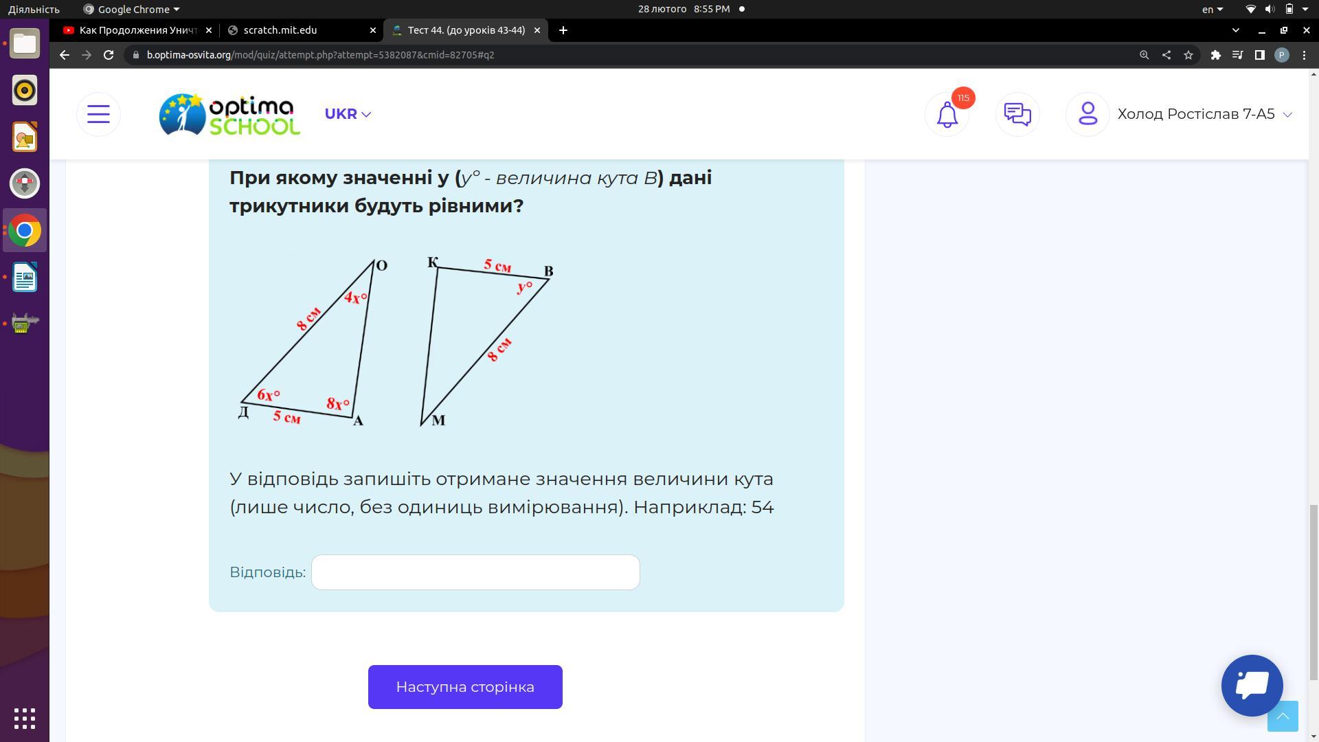Open the hamburger menu on Optima School
This screenshot has width=1319, height=742.
coord(98,114)
